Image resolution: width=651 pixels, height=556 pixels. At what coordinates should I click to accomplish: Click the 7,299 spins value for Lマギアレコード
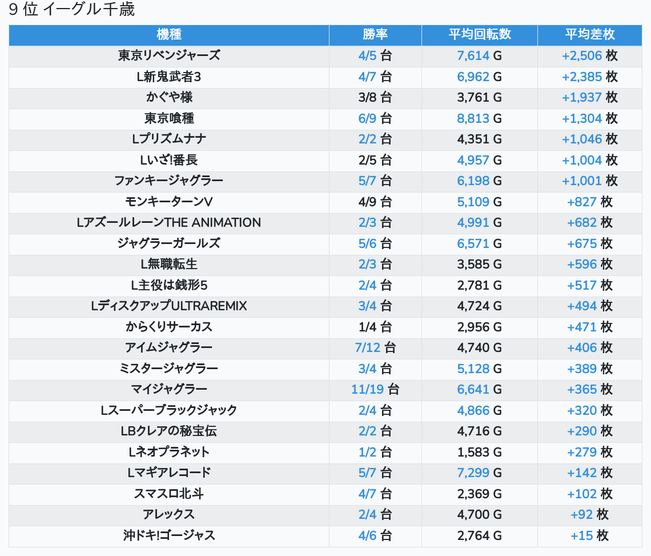click(x=473, y=473)
